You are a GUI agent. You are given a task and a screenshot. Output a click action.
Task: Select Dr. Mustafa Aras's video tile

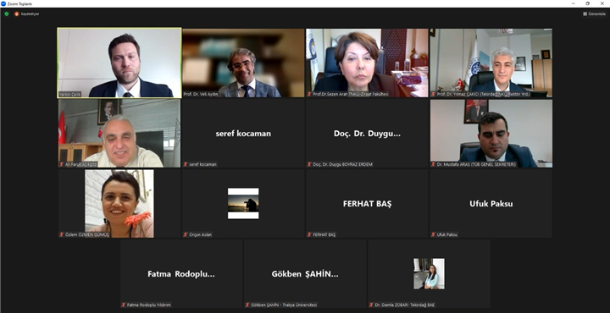pyautogui.click(x=491, y=133)
